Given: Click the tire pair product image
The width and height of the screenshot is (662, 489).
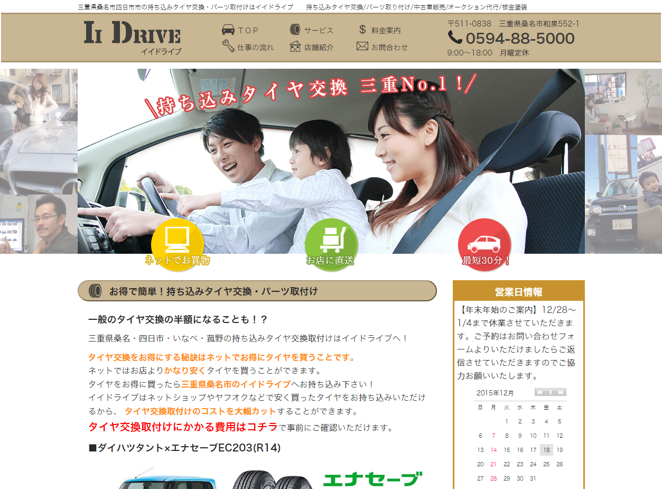Looking at the screenshot, I should (x=273, y=479).
